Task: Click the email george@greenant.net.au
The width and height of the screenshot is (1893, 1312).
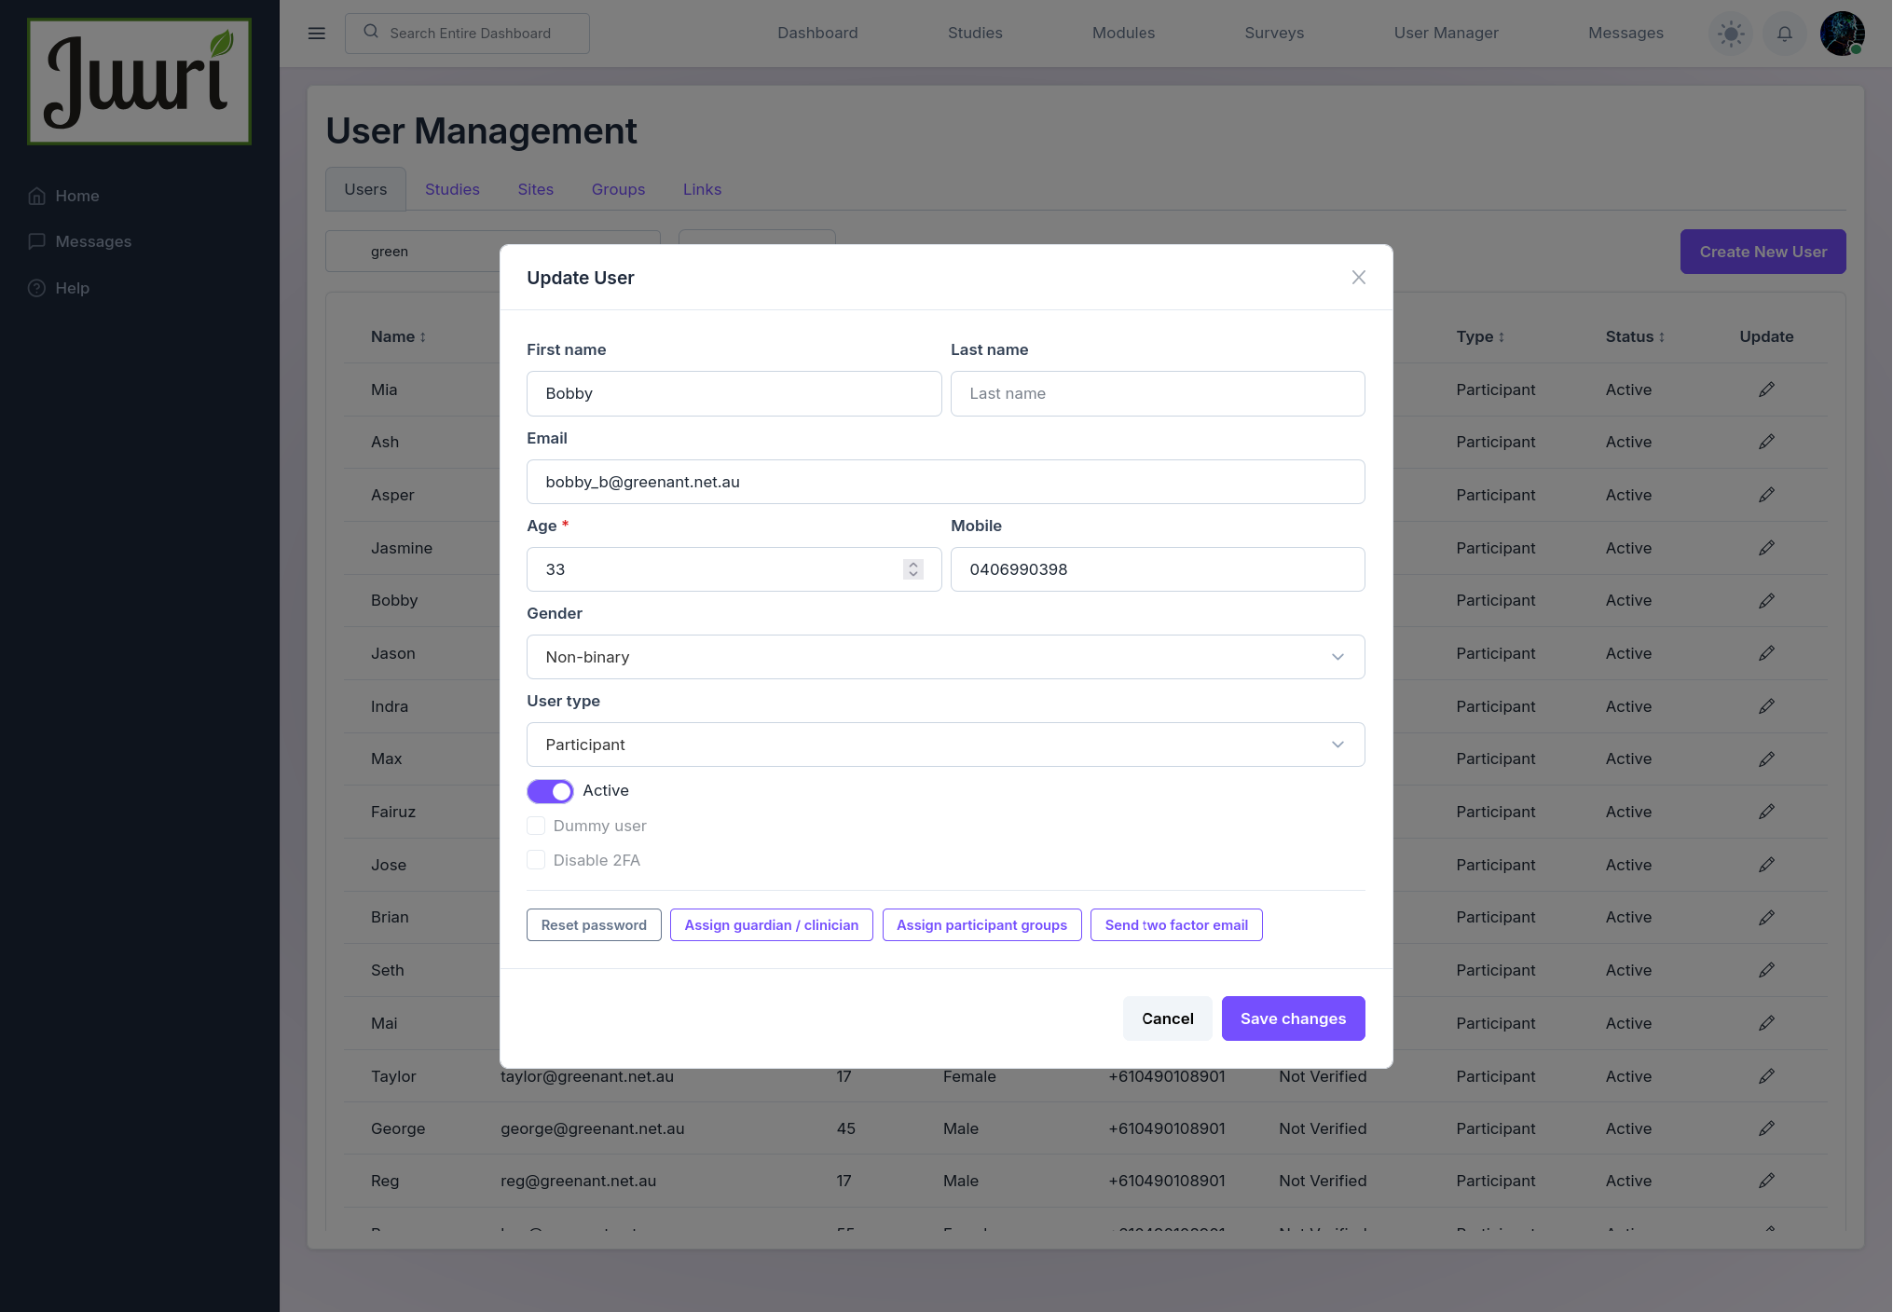Action: [x=592, y=1128]
